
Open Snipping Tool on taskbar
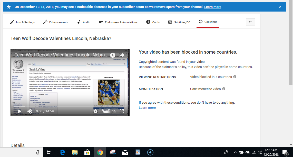(113, 152)
